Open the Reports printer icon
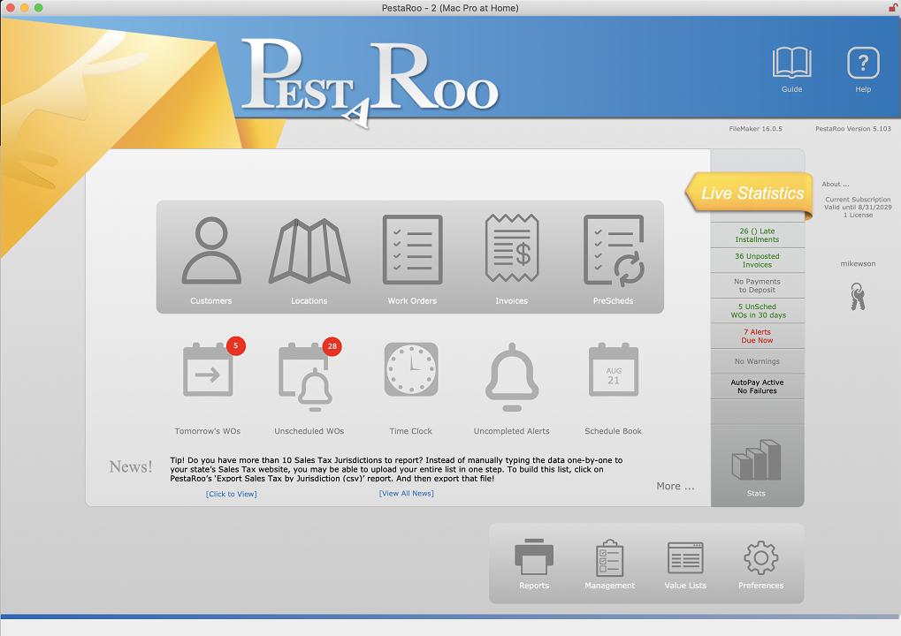The height and width of the screenshot is (636, 901). click(x=534, y=556)
